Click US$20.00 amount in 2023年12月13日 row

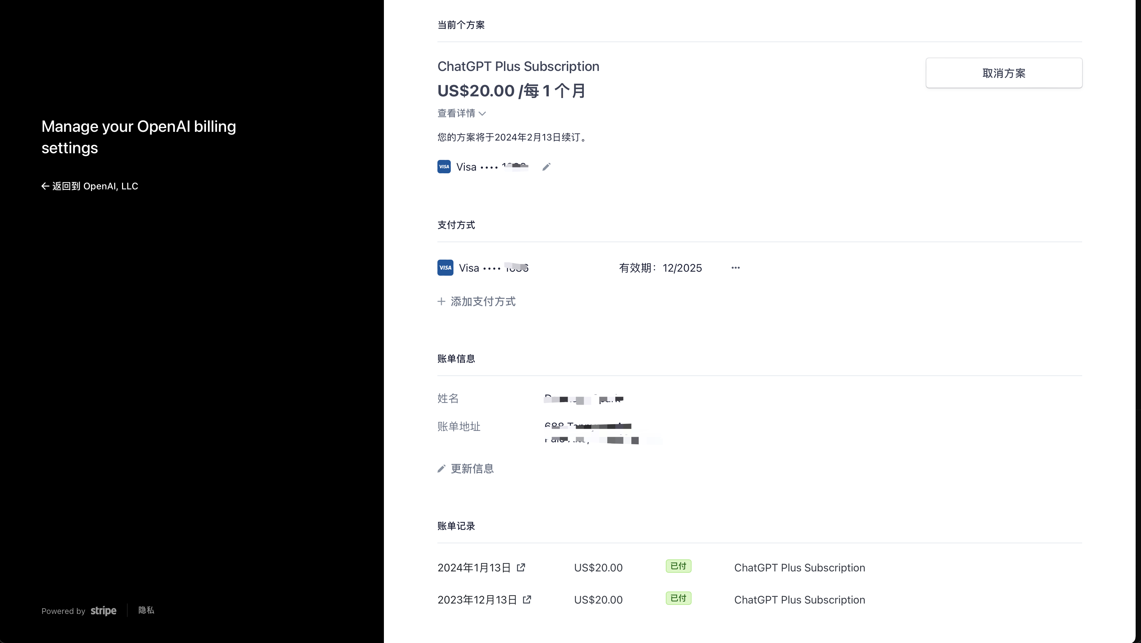point(598,600)
